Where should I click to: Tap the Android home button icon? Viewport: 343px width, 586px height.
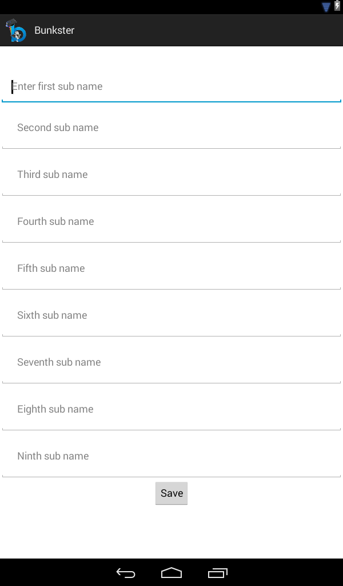click(171, 572)
